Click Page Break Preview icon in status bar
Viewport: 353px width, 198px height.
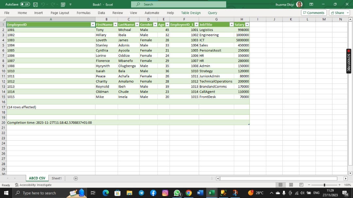coord(302,185)
